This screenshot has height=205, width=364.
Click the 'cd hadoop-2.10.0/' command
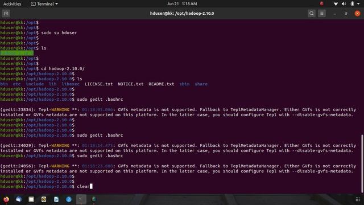pos(63,68)
